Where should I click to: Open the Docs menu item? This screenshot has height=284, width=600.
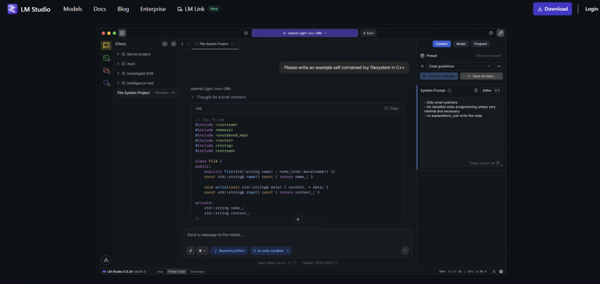click(x=100, y=9)
